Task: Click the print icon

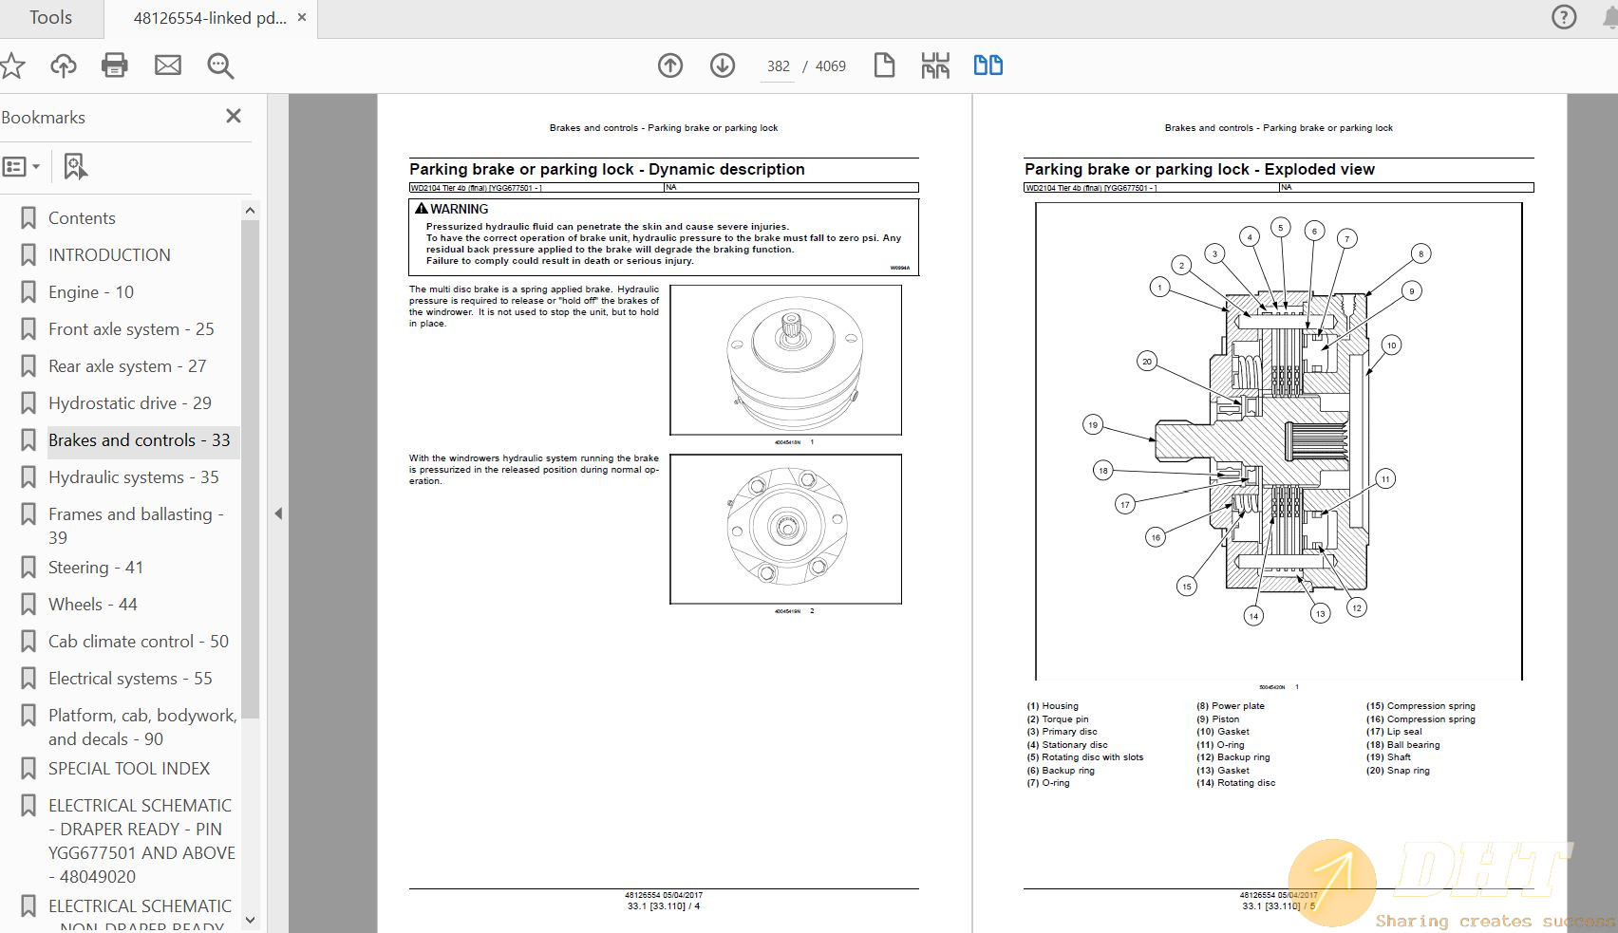Action: 115,65
